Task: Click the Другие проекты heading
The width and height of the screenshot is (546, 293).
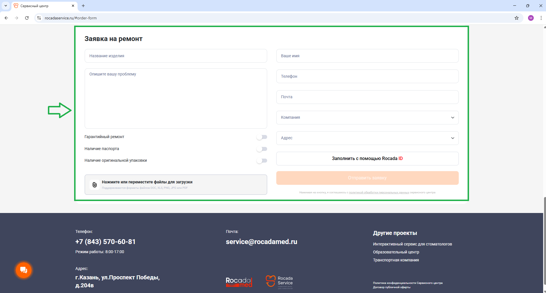Action: click(x=395, y=233)
